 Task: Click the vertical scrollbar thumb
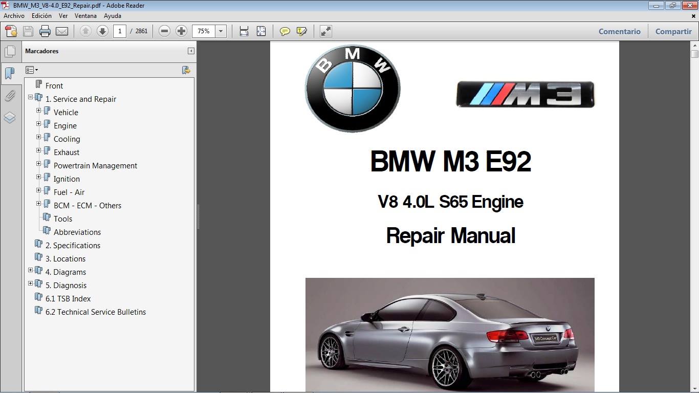[x=694, y=54]
